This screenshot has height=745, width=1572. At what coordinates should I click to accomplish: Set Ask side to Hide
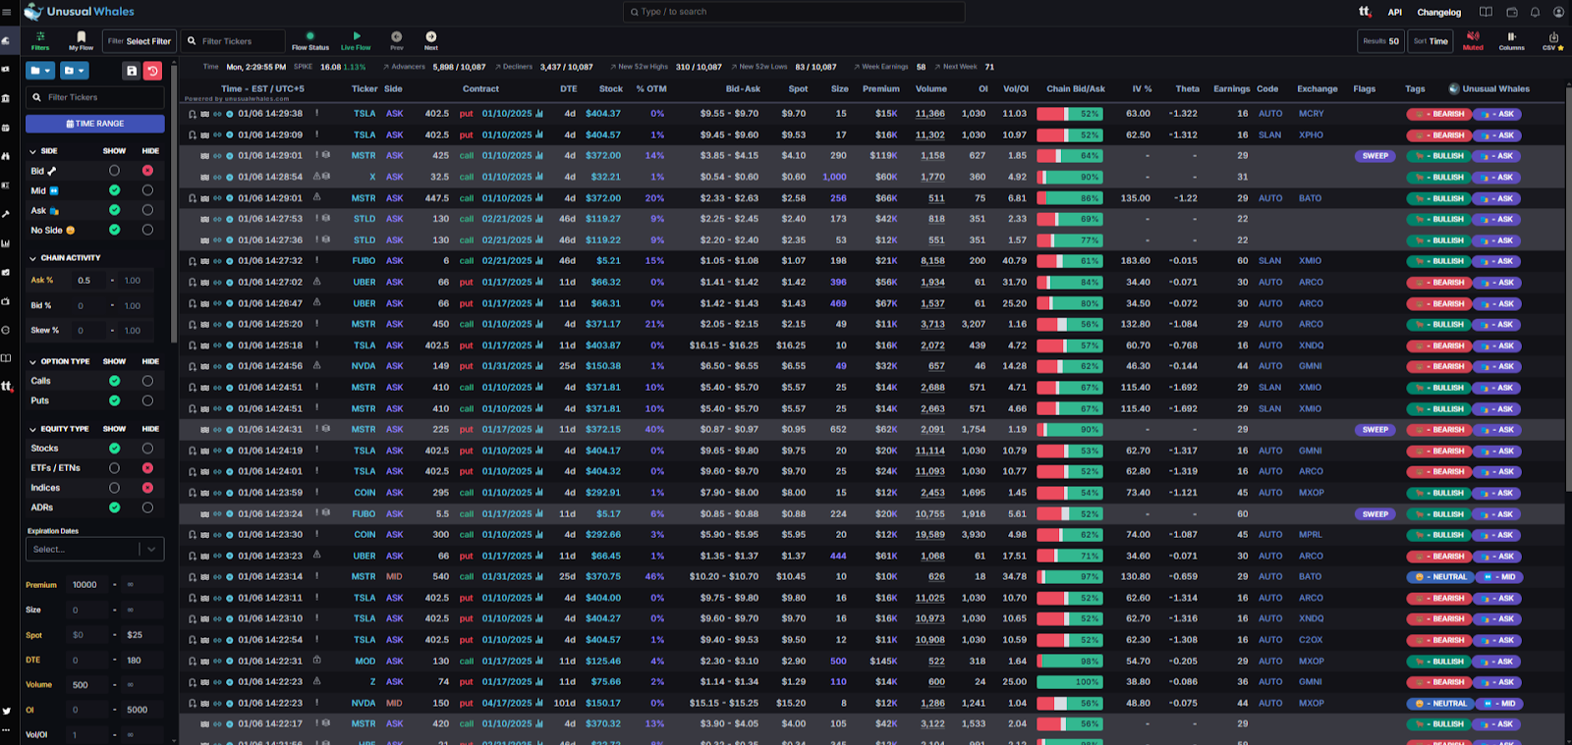(147, 210)
